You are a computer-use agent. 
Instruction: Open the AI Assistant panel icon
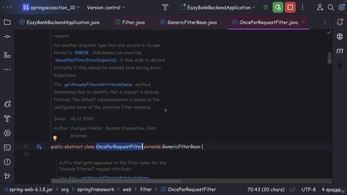(x=340, y=36)
